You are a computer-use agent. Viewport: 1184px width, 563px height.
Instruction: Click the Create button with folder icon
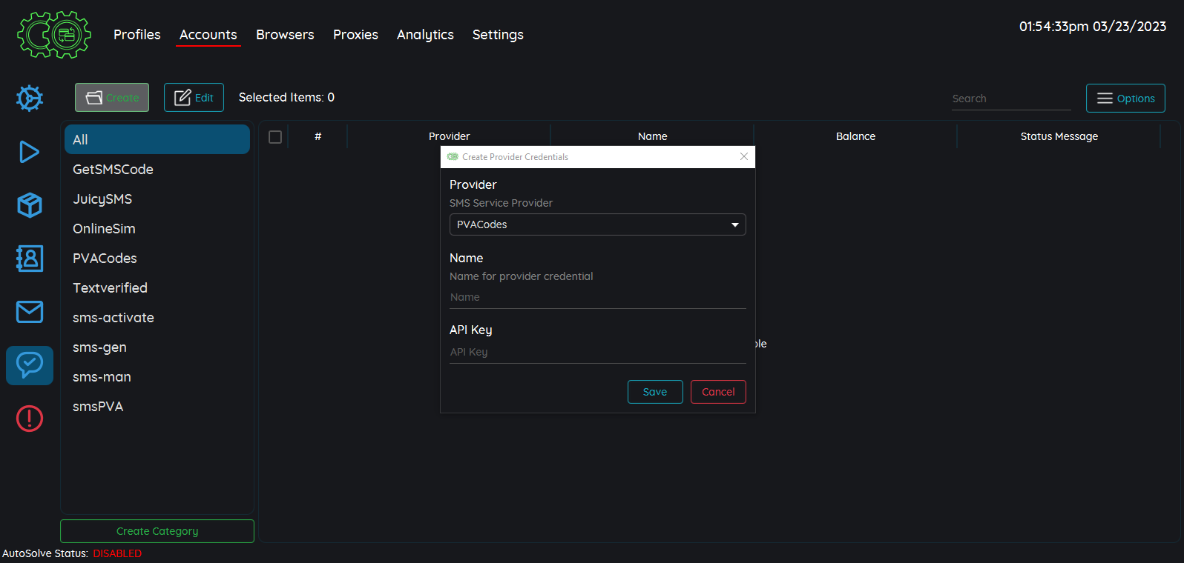coord(112,98)
